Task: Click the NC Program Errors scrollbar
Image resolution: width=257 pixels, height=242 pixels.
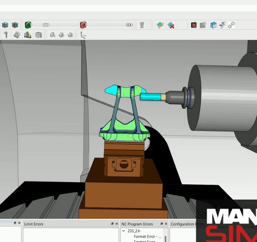Action: 165,237
